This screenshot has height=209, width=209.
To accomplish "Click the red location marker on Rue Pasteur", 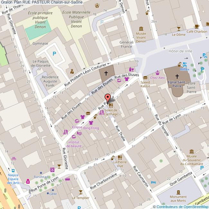I will pos(108,96).
